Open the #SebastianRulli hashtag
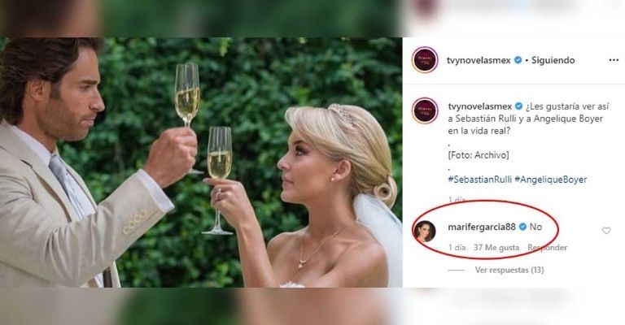 click(479, 180)
